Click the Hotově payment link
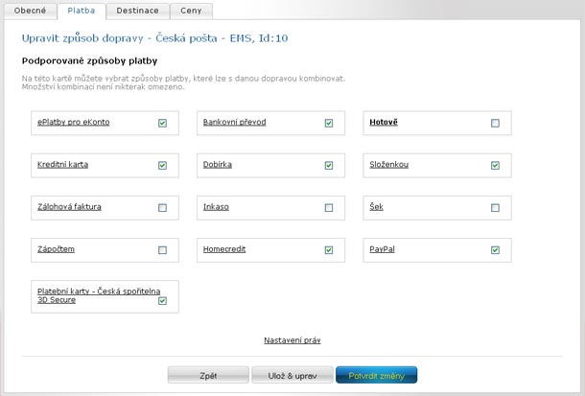 [x=384, y=122]
